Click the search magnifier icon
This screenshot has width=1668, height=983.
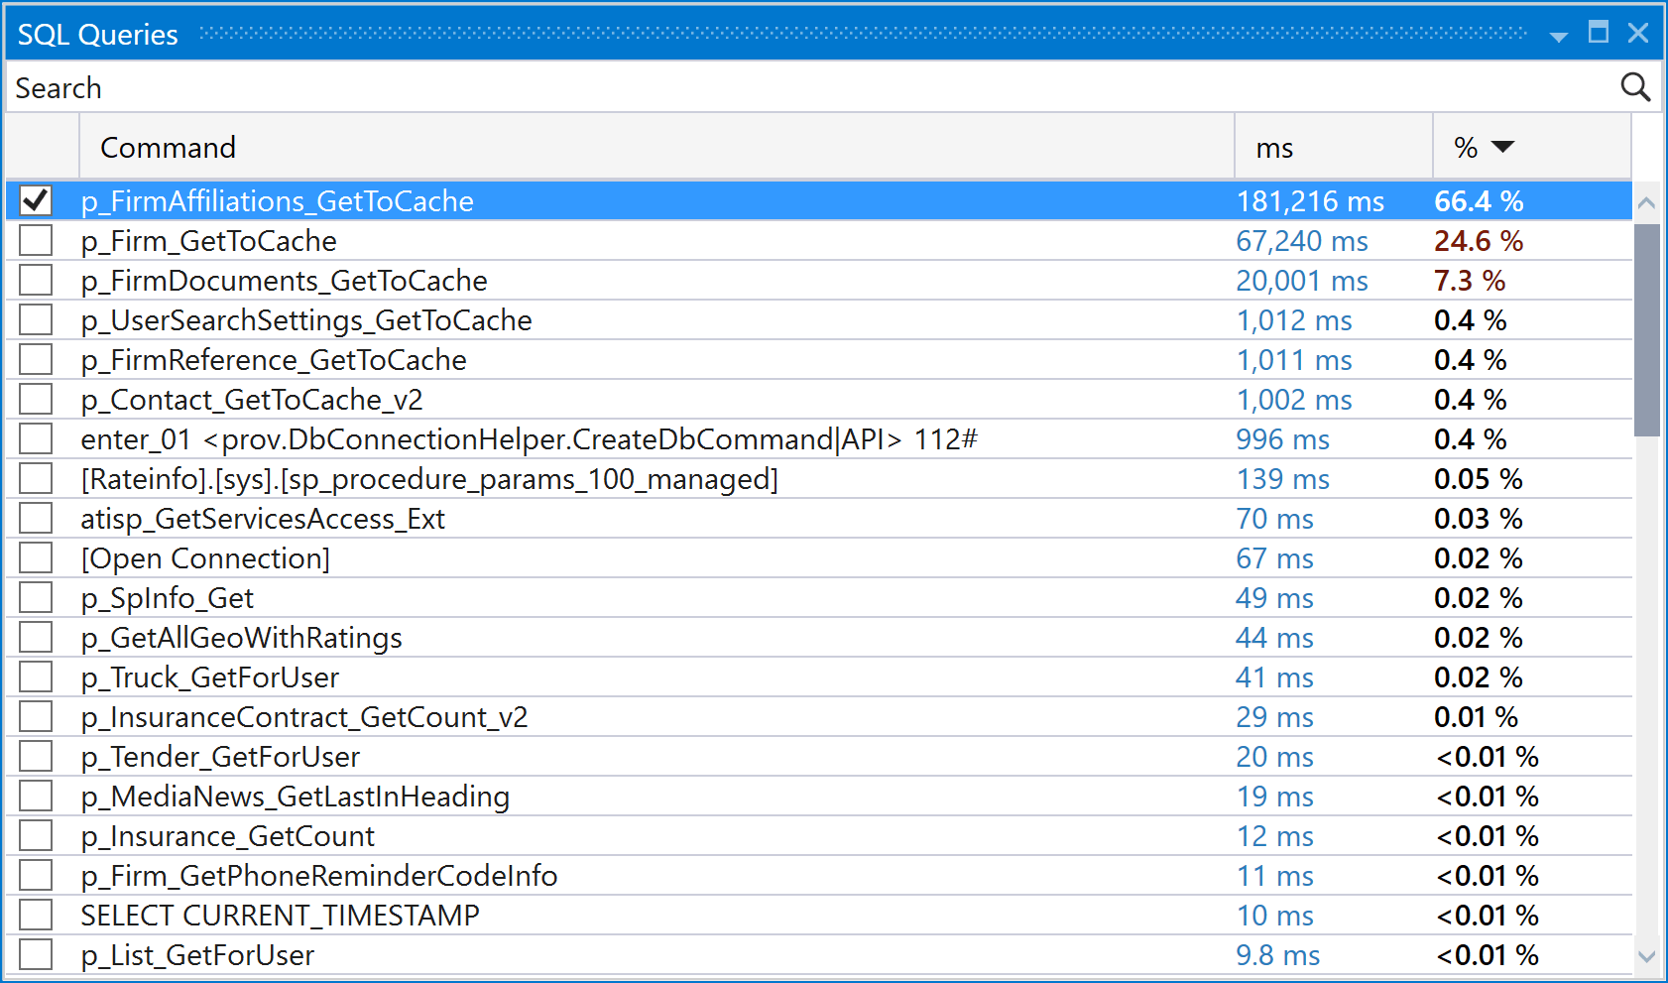[x=1634, y=87]
